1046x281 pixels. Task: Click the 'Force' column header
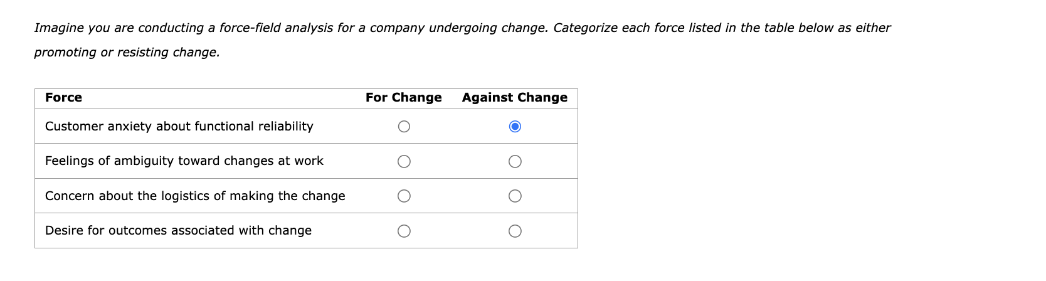coord(63,98)
